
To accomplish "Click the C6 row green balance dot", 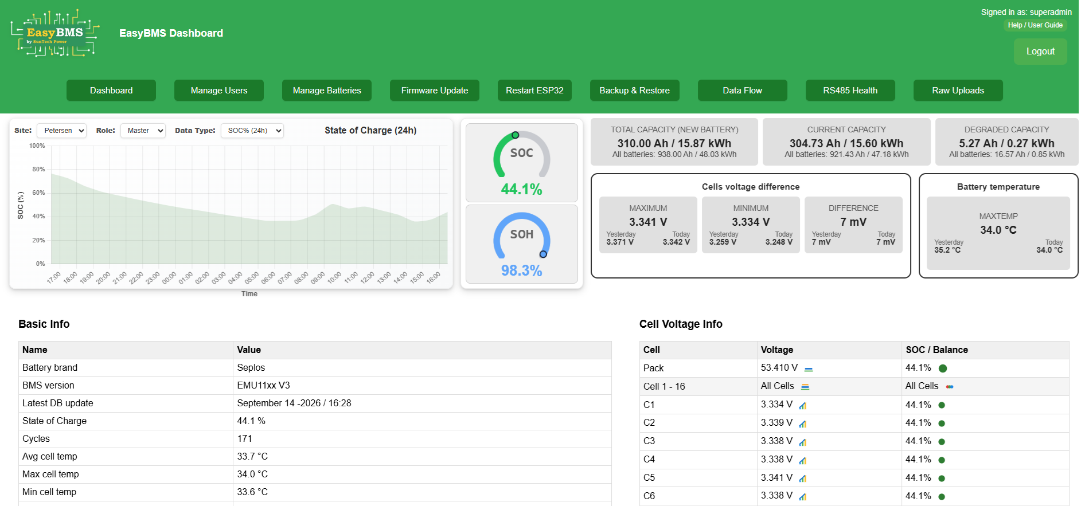I will click(942, 497).
